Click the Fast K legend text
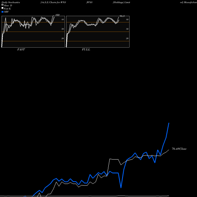Viewport: 197px width, 197px height. tap(7, 9)
